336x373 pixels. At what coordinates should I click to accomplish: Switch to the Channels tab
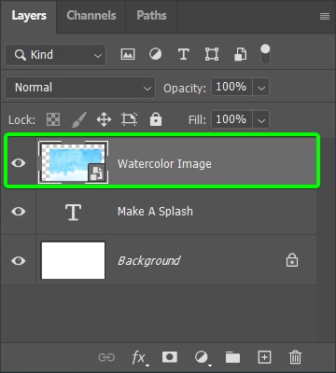pos(91,16)
